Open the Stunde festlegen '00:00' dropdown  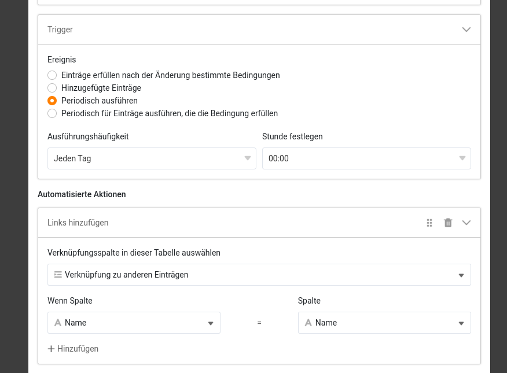click(x=366, y=158)
